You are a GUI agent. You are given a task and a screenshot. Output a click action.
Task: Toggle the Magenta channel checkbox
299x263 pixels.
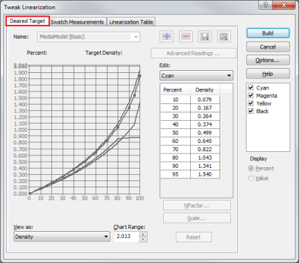pyautogui.click(x=250, y=95)
